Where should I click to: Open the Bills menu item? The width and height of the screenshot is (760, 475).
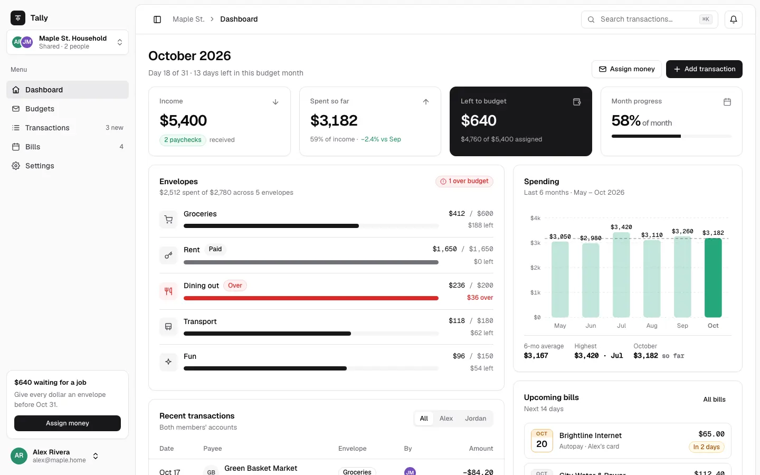click(x=68, y=147)
